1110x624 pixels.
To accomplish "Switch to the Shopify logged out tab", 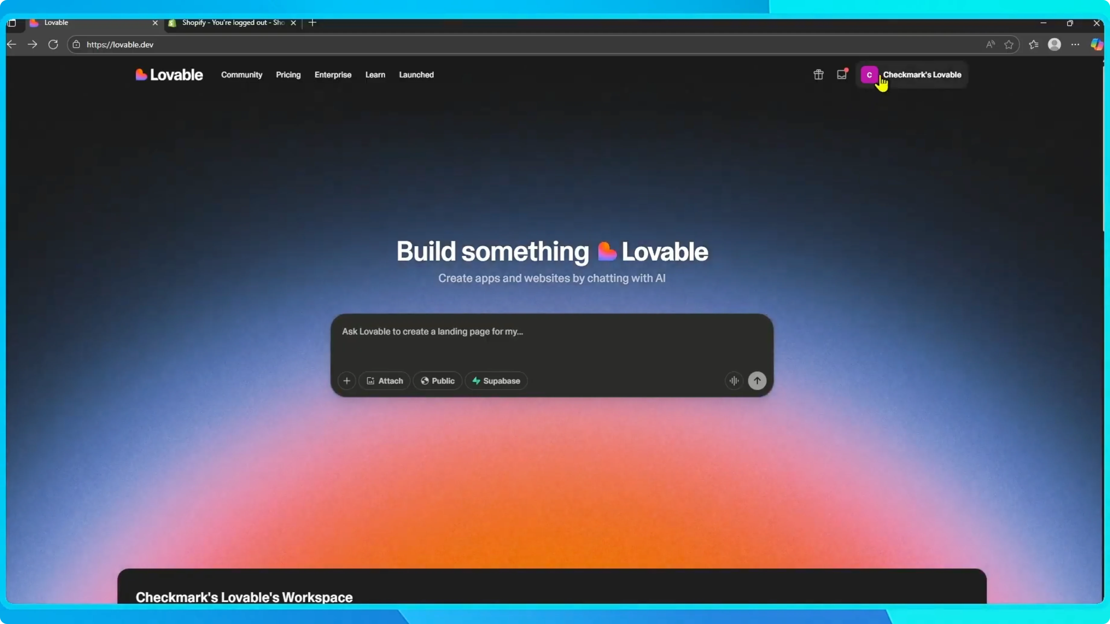I will 233,23.
